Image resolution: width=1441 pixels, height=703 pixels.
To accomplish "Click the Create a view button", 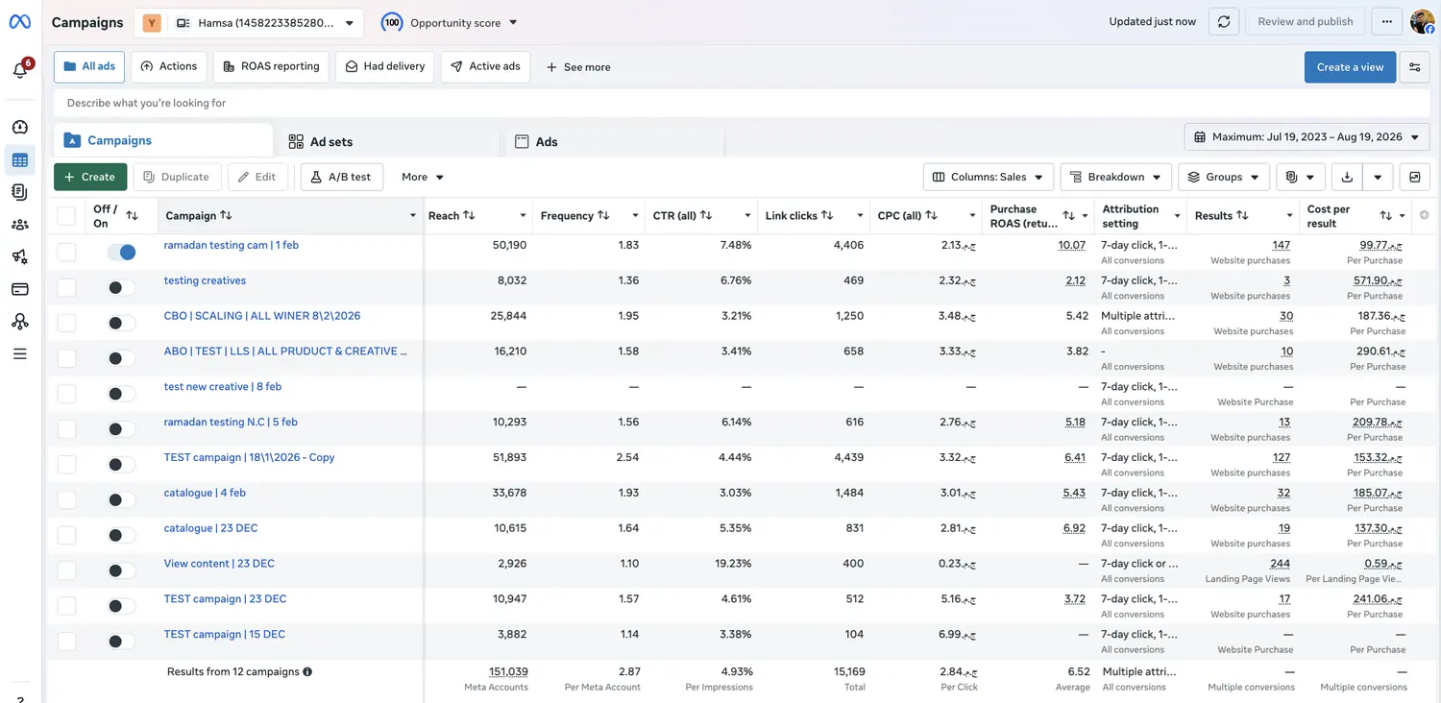I will tap(1350, 67).
